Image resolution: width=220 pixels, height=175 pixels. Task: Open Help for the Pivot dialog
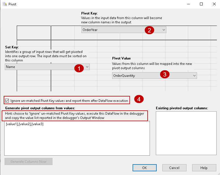coord(204,168)
